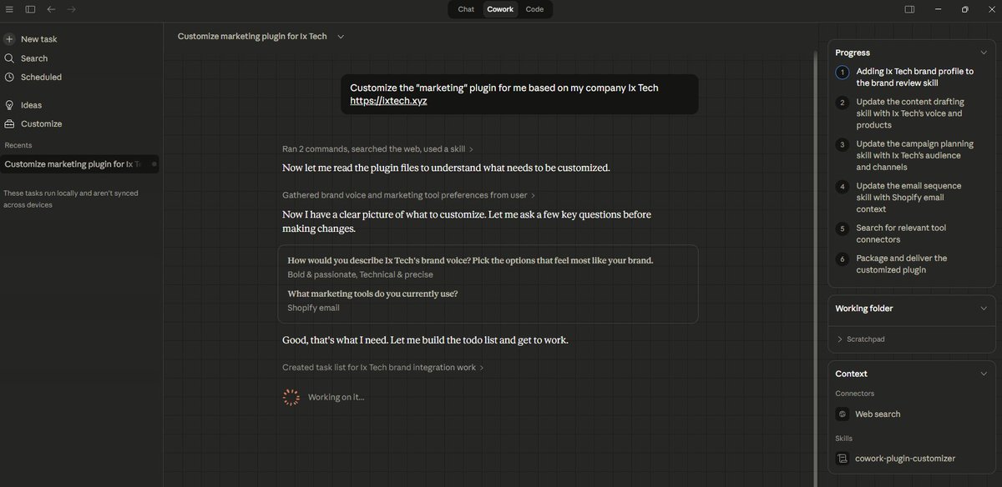Switch to the Code tab
The width and height of the screenshot is (1002, 487).
534,9
